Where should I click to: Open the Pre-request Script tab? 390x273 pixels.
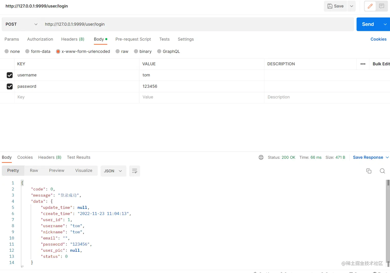point(133,39)
